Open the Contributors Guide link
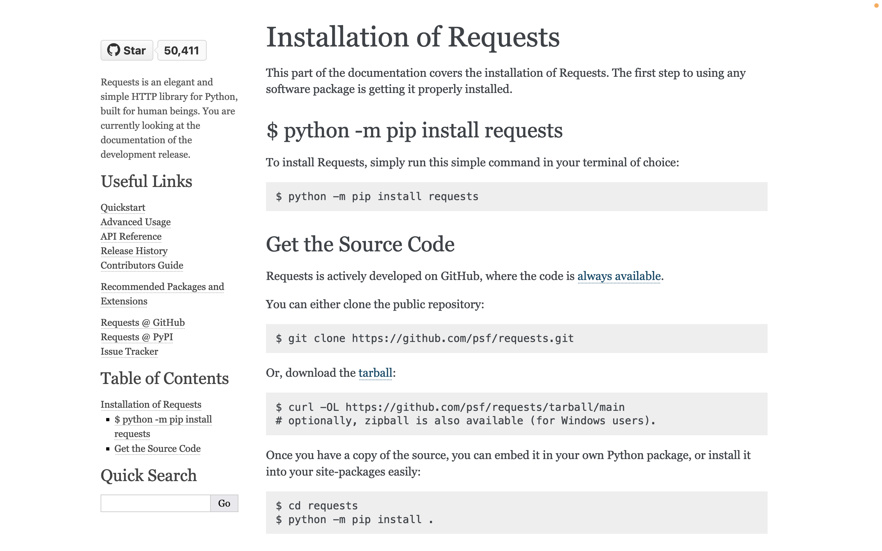The height and width of the screenshot is (551, 882). coord(142,265)
